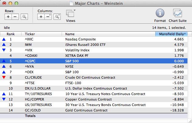Click the add column plus button
This screenshot has width=192, height=123.
(x=41, y=17)
